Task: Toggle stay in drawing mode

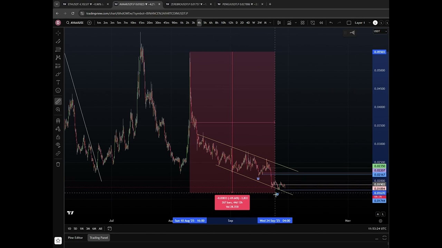Action: 58,129
